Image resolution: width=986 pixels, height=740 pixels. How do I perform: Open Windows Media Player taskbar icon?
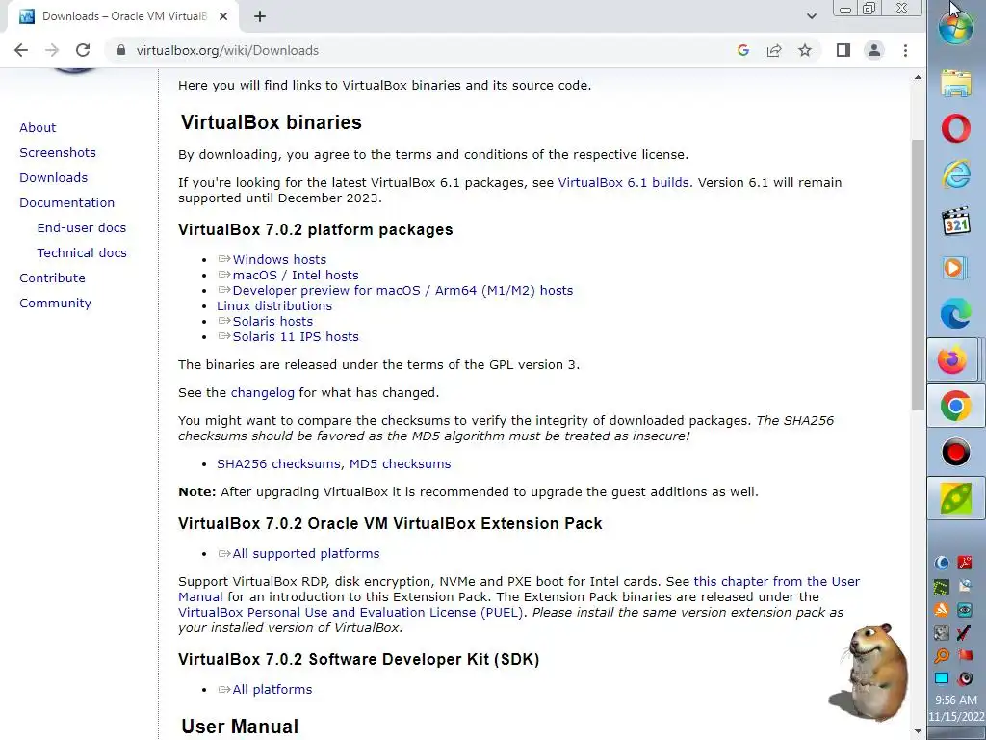pyautogui.click(x=953, y=268)
